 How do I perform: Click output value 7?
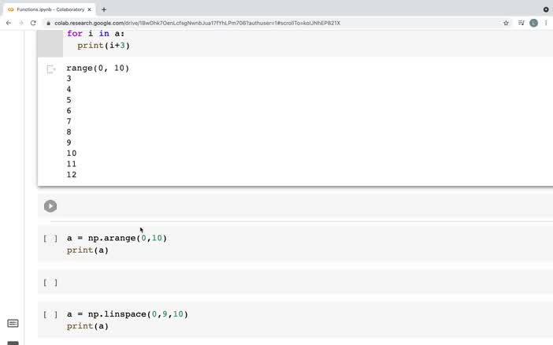click(x=69, y=121)
